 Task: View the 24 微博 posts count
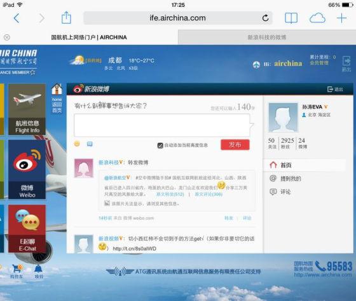click(x=303, y=143)
